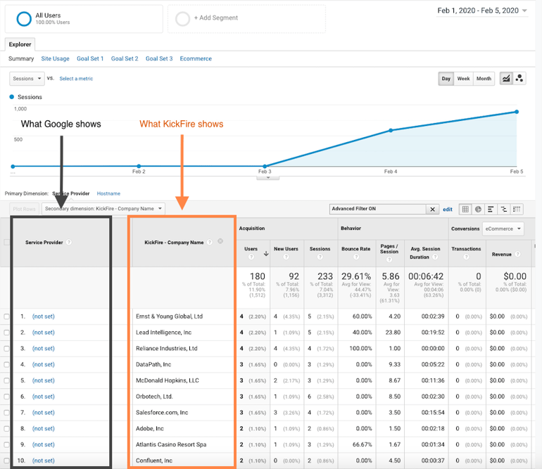Click the Plot Rows button
The height and width of the screenshot is (469, 542).
coord(24,209)
